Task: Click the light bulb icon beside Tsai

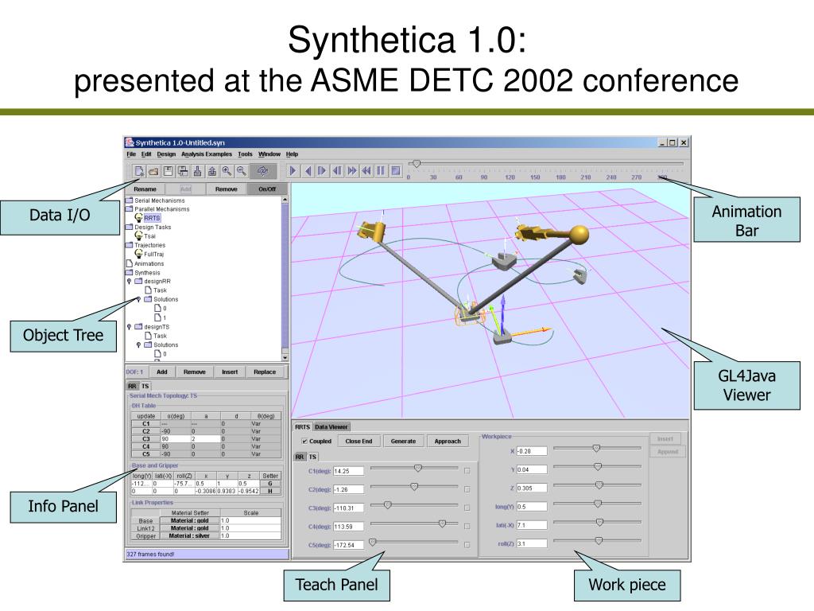Action: click(x=138, y=235)
